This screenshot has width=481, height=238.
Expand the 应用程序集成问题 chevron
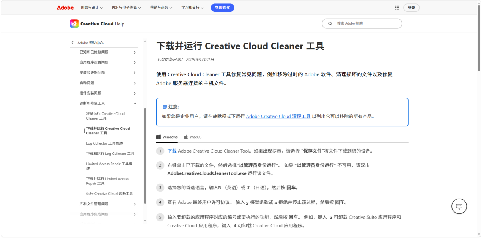coord(135,214)
